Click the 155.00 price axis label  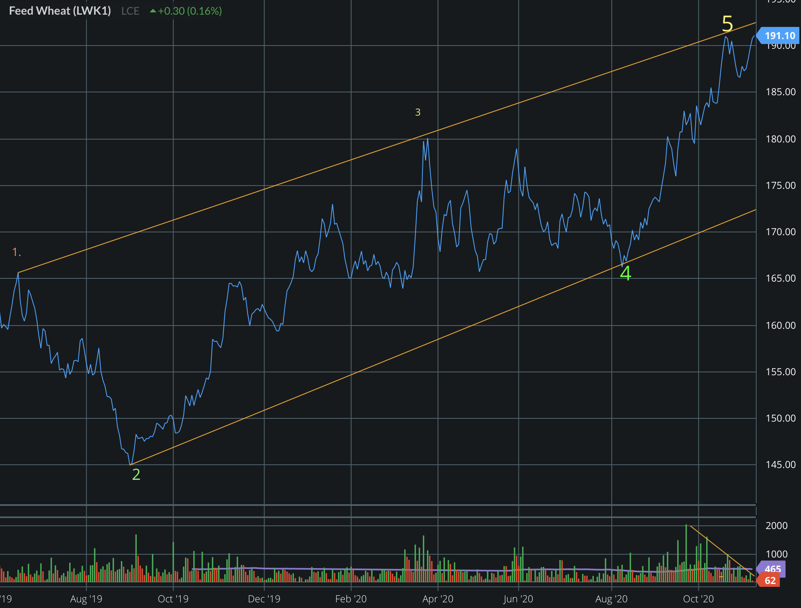(781, 372)
